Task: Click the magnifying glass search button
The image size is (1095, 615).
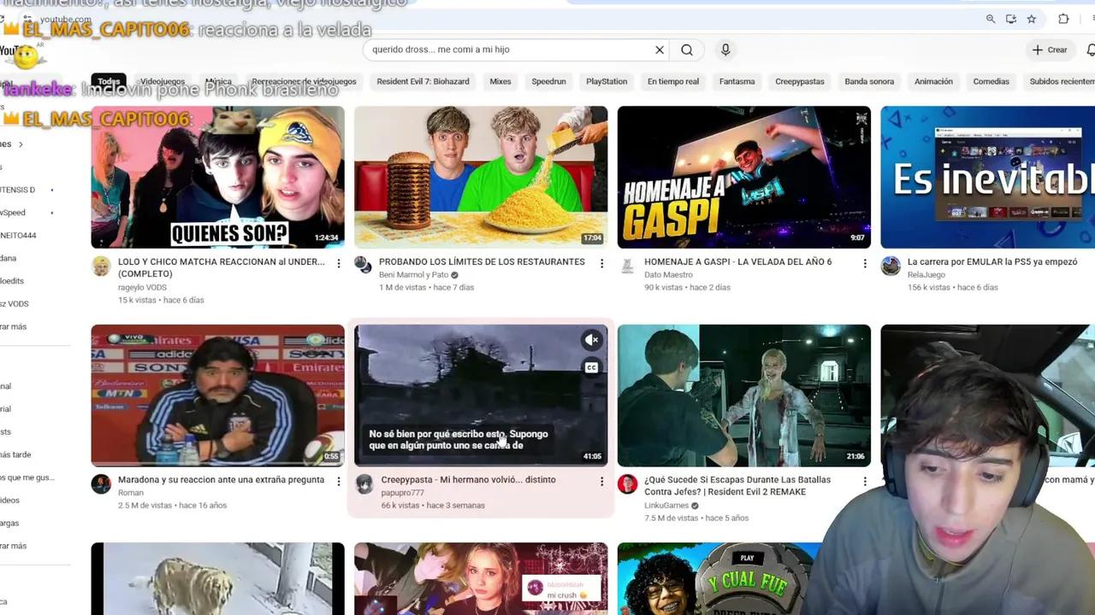Action: pos(687,50)
